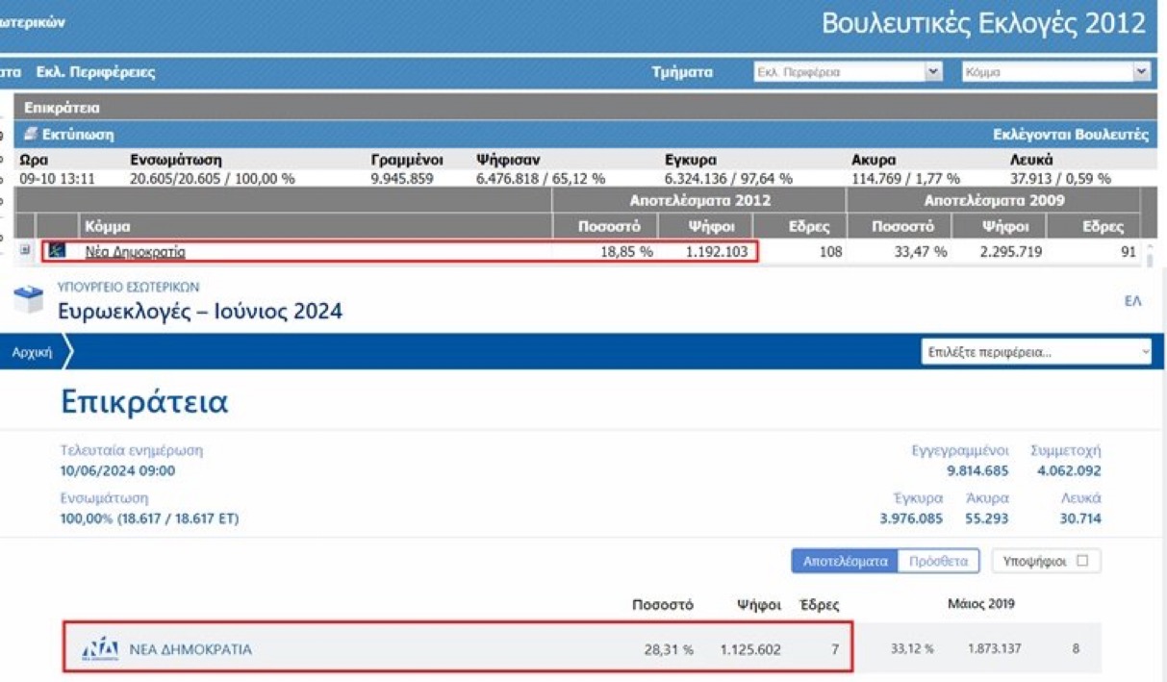
Task: Open the Κόμμα dropdown
Action: tap(1055, 72)
